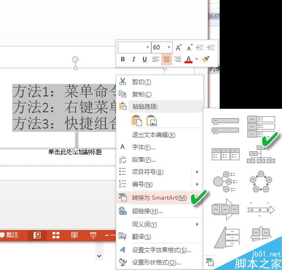Increase list indent level icon
Screen dimensions: 282x270
pos(211,47)
